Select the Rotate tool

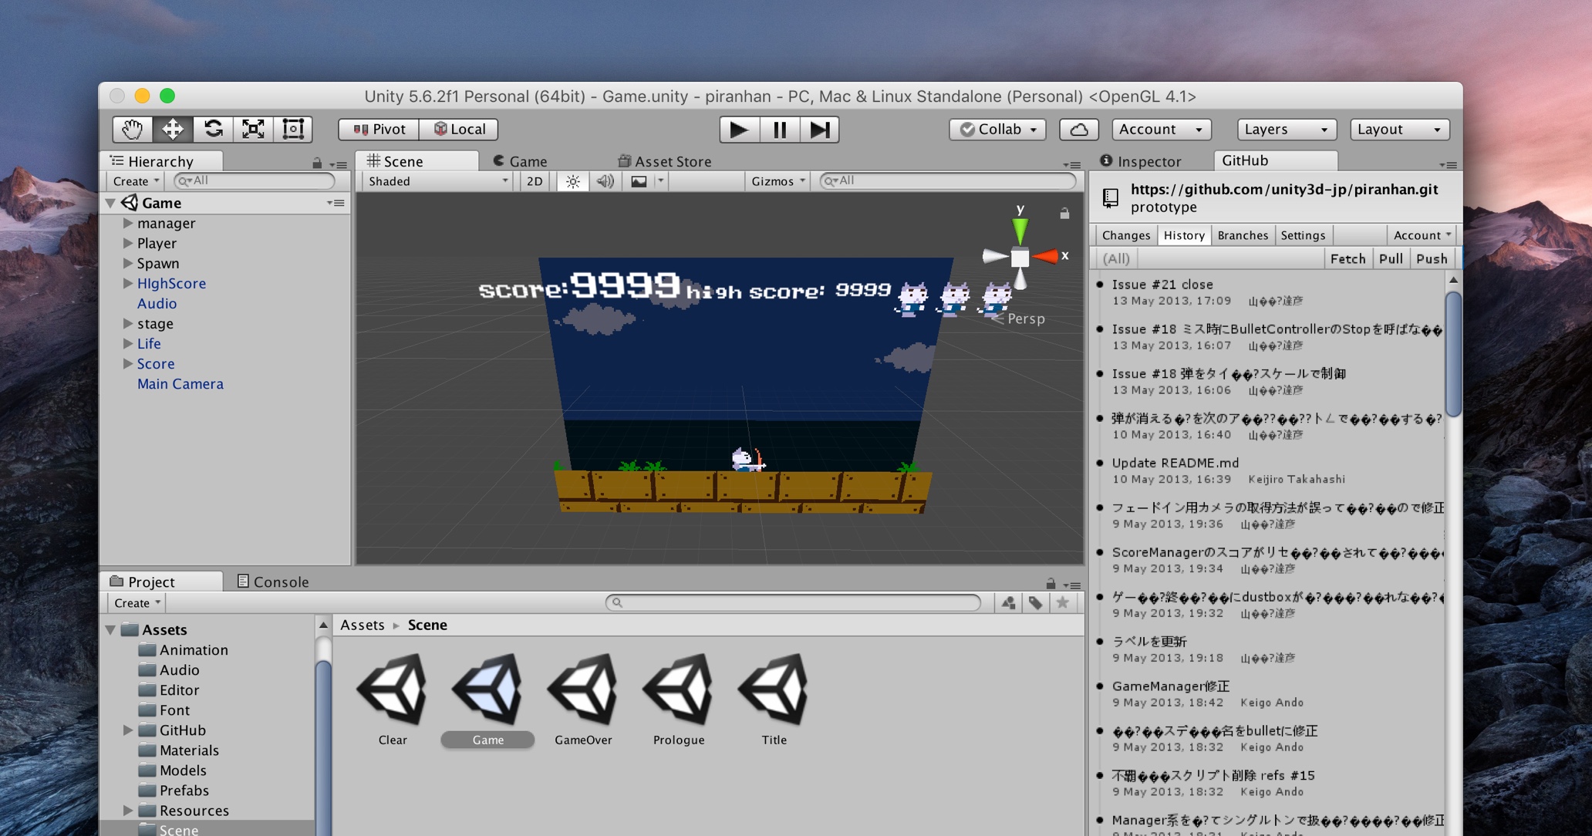pyautogui.click(x=213, y=129)
